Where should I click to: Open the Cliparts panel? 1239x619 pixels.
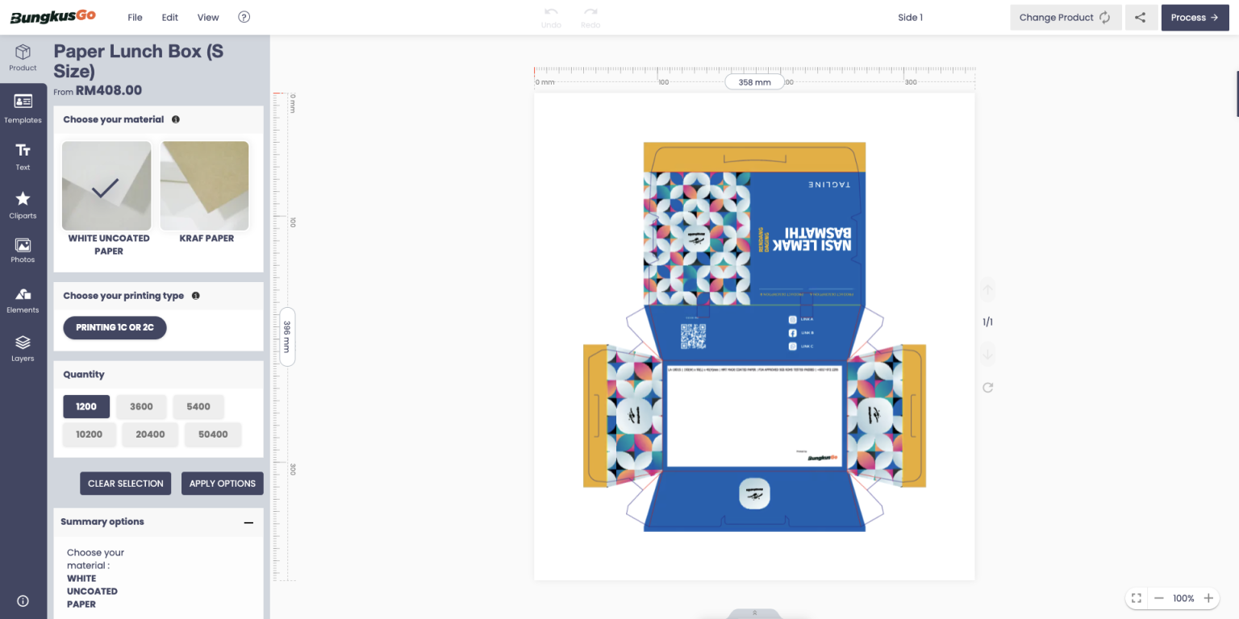(x=23, y=206)
